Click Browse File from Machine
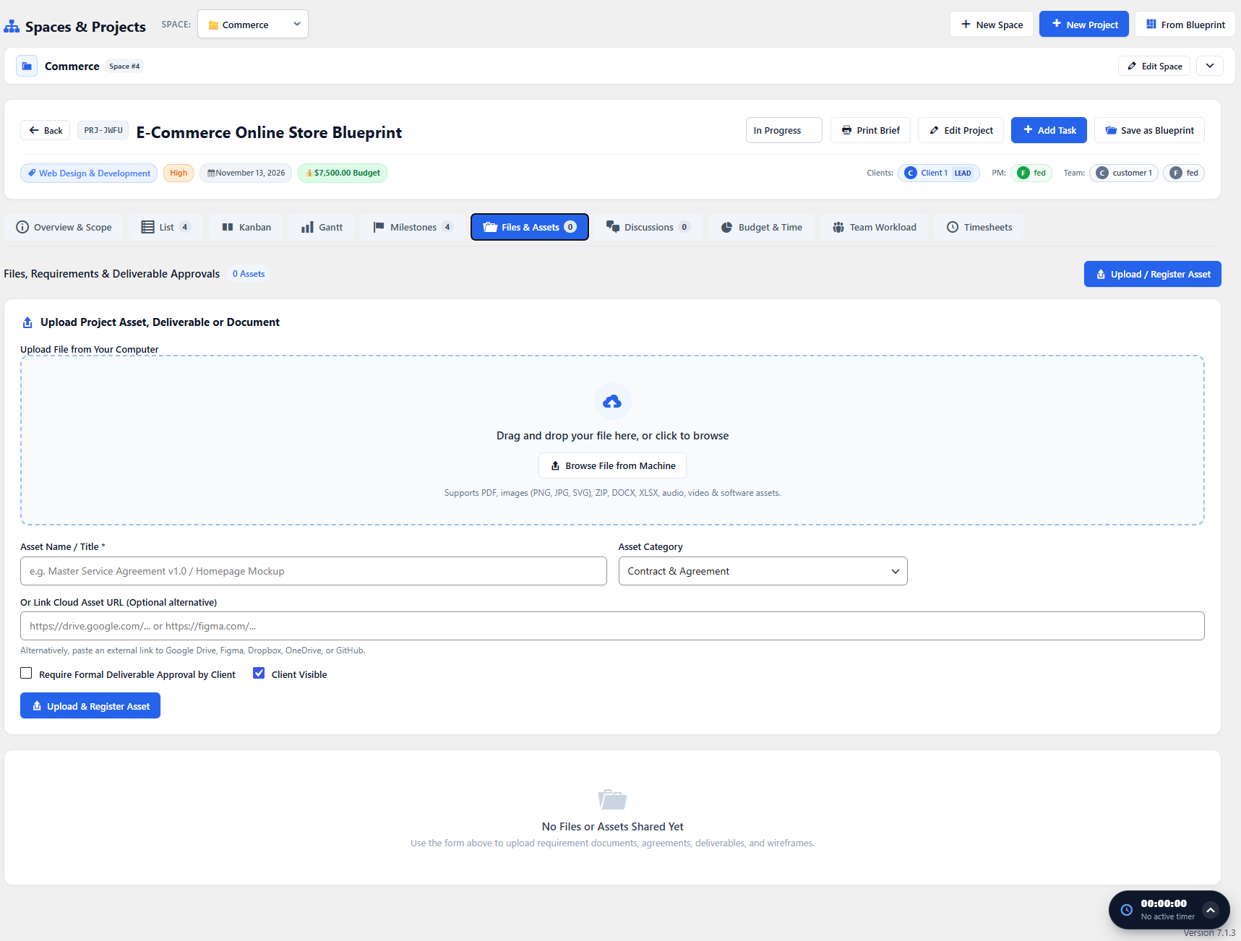 [612, 465]
